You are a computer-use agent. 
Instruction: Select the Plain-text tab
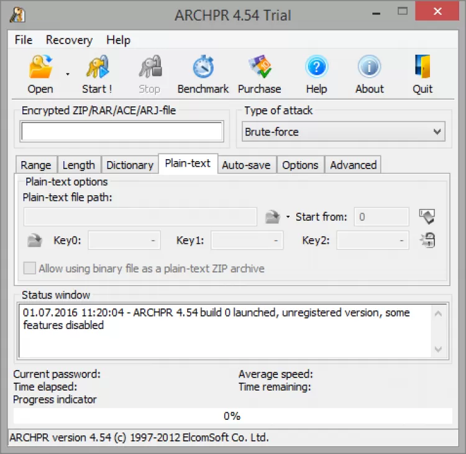188,164
